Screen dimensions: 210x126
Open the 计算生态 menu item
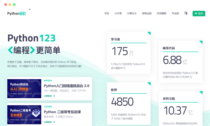click(132, 13)
